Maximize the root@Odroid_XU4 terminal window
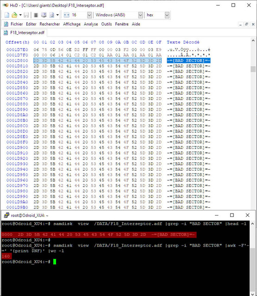257x296 pixels. (232, 215)
